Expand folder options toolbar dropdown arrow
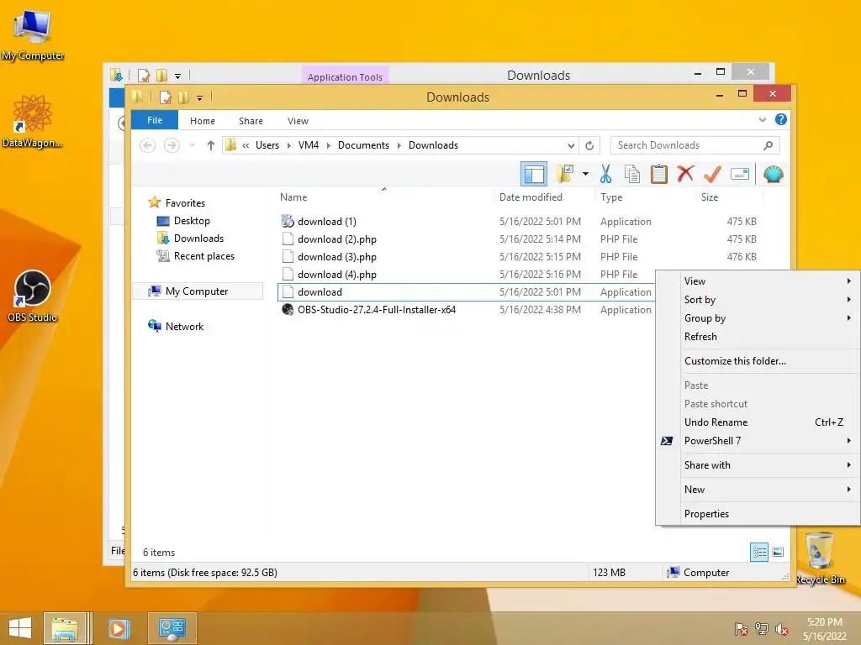 pos(585,175)
